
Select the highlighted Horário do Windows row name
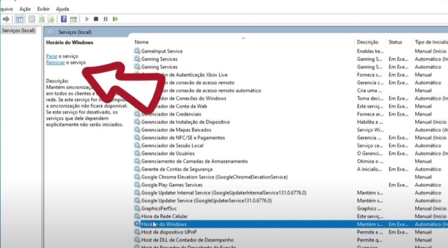point(164,224)
